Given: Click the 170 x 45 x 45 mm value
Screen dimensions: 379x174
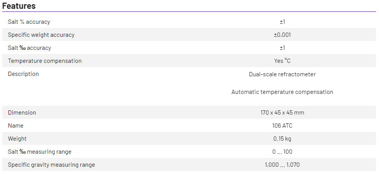Looking at the screenshot, I should 282,113.
